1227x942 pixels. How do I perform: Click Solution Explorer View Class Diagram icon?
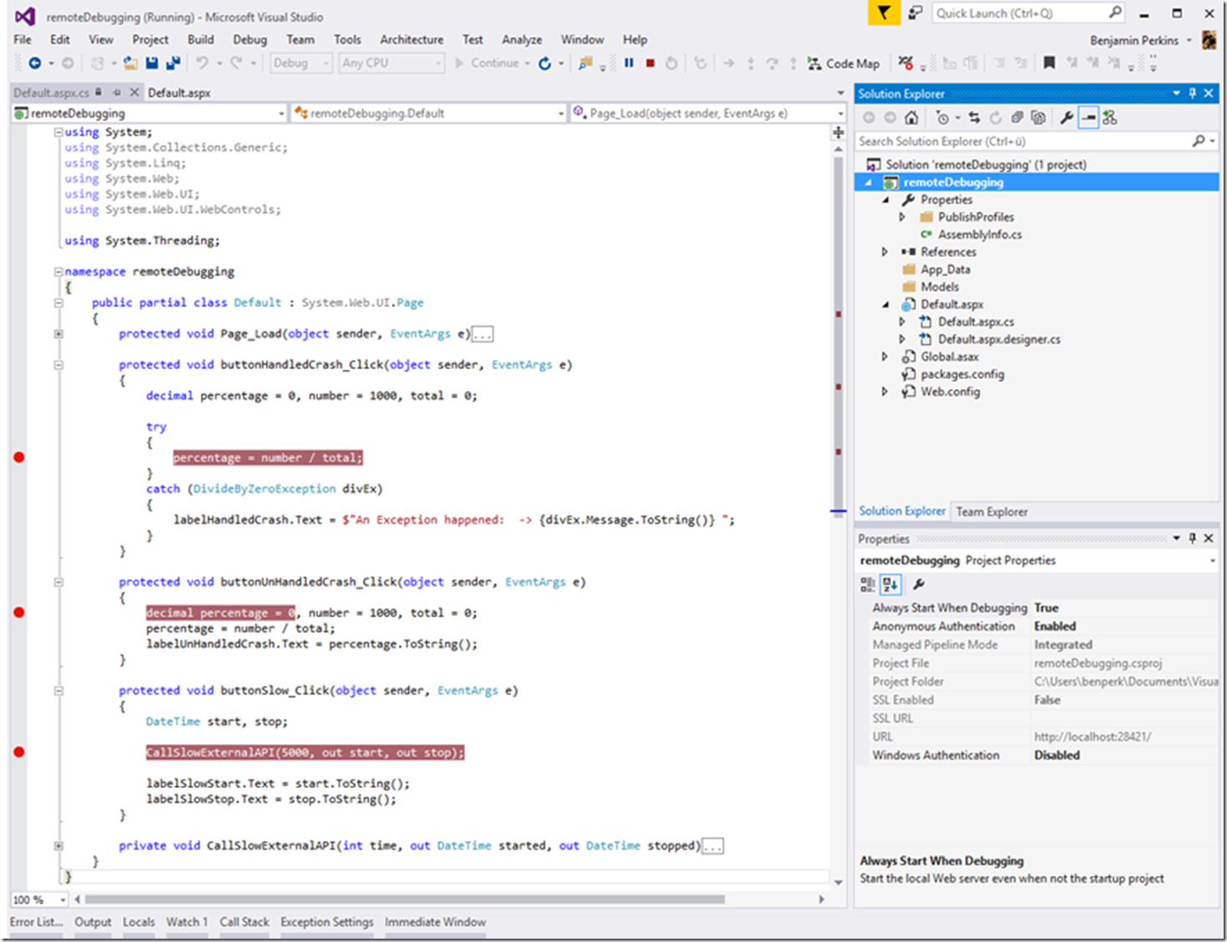click(1110, 118)
